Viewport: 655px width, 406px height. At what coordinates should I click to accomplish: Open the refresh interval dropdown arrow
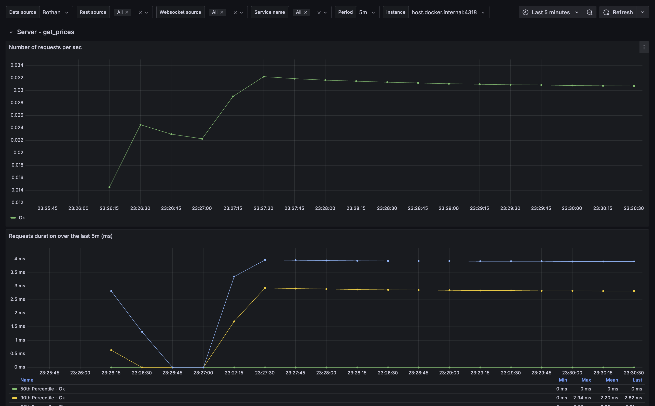[x=642, y=12]
